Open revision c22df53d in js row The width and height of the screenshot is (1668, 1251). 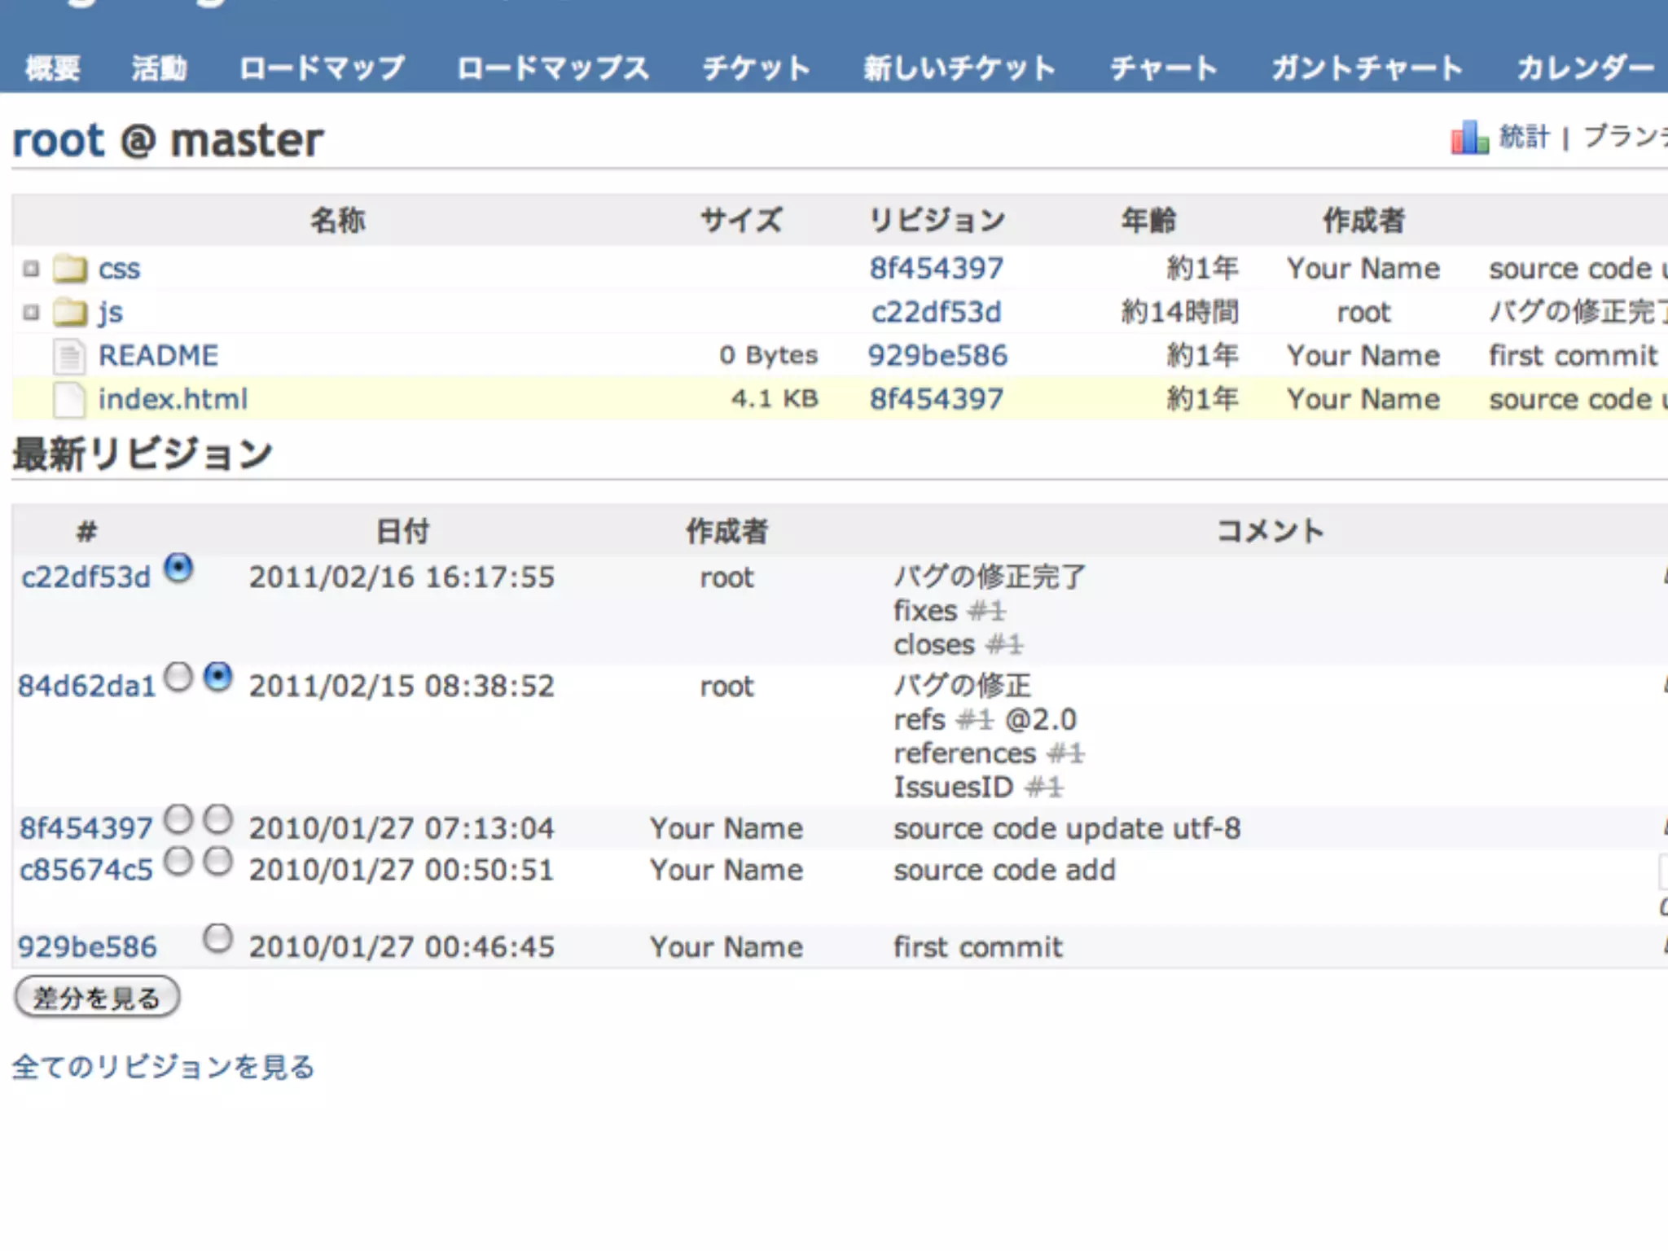[936, 312]
